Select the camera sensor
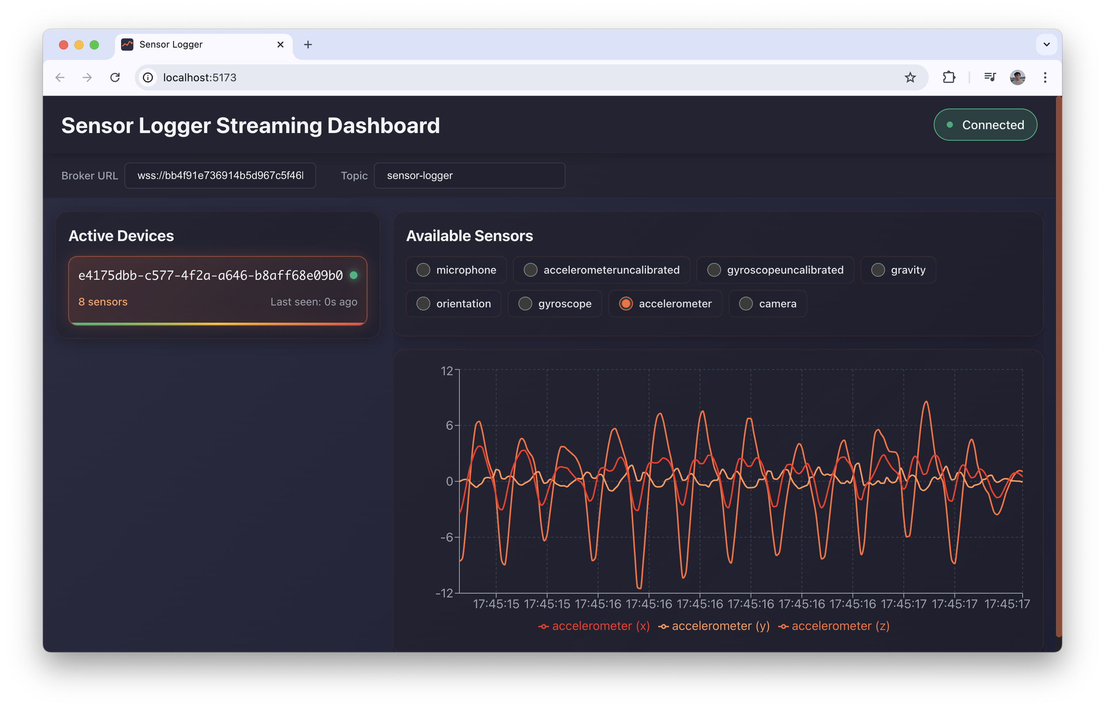1105x709 pixels. tap(767, 303)
